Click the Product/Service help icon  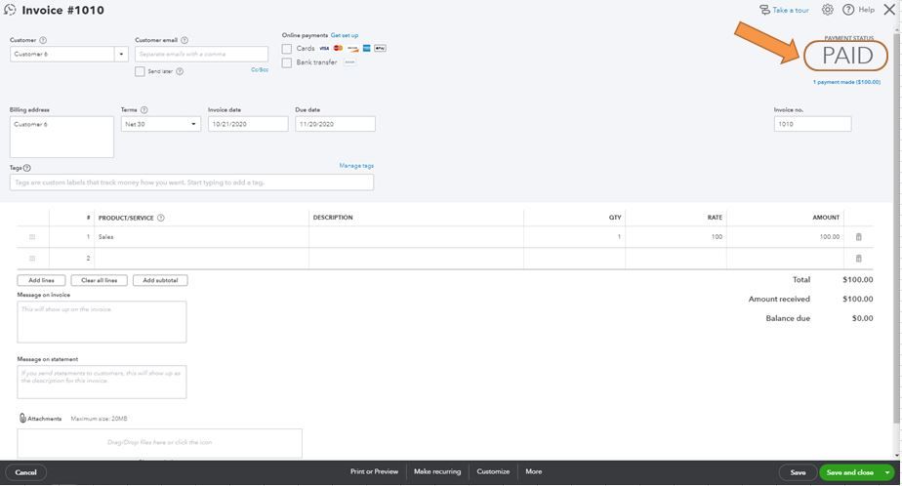161,218
